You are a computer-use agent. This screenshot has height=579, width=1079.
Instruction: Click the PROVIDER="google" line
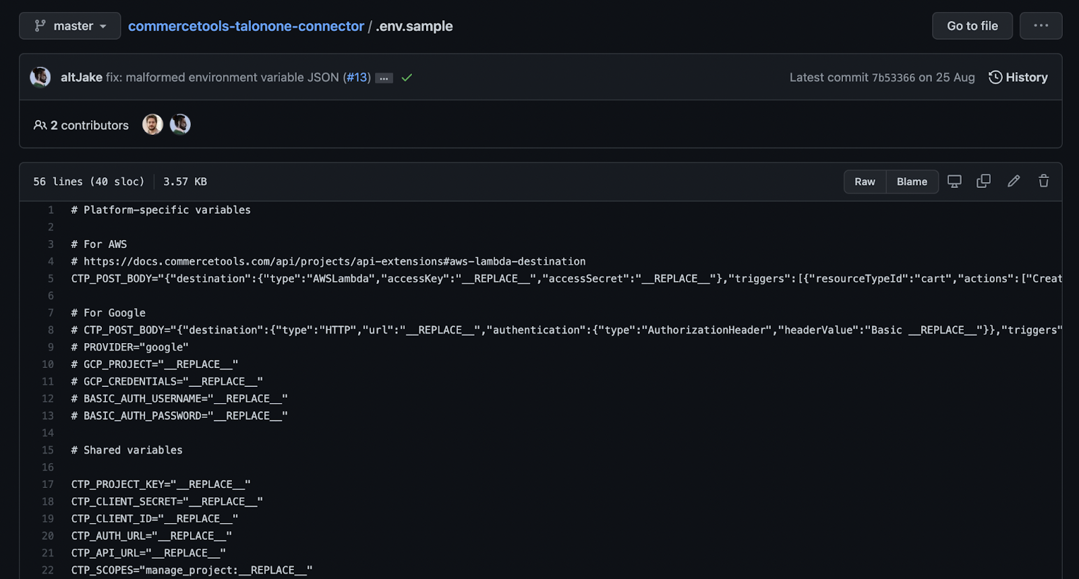(129, 347)
